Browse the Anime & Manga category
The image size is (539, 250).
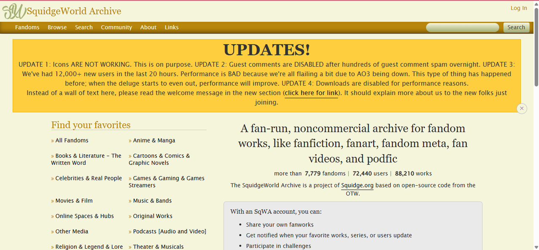click(154, 140)
